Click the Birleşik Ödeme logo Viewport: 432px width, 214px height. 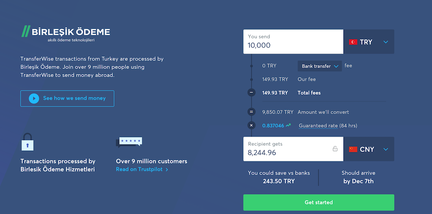66,34
